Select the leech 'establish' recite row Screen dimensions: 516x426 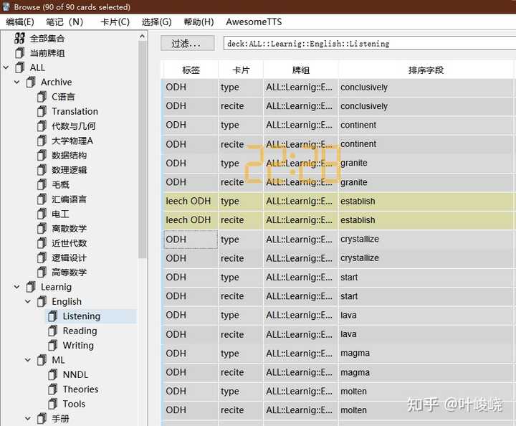(338, 220)
